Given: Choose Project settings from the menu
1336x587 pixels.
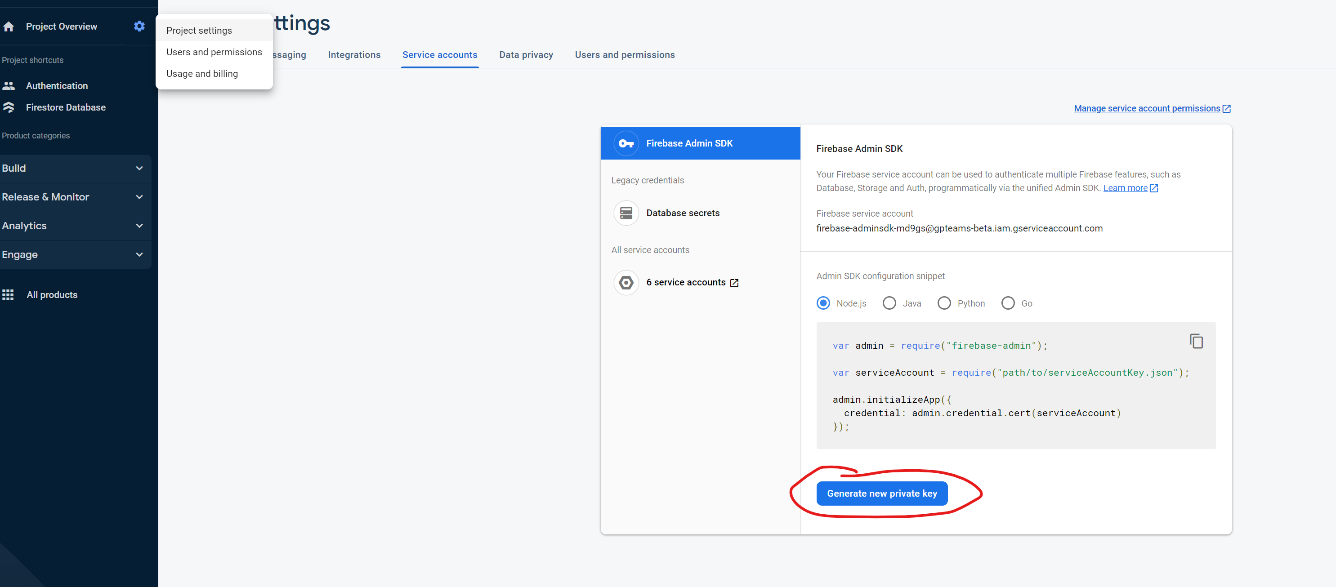Looking at the screenshot, I should click(x=214, y=31).
